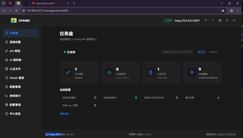This screenshot has width=243, height=138.
Task: Click the 构建时间 footer text
Action: click(221, 134)
